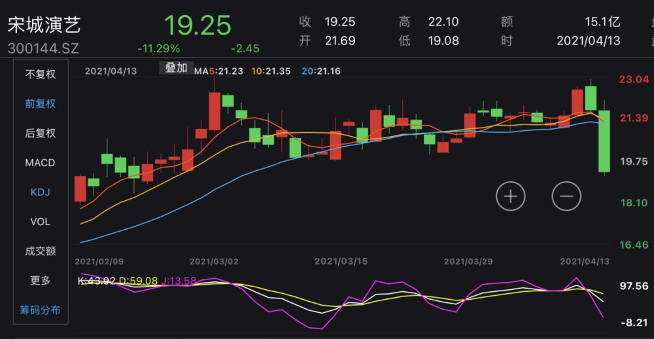Click the 叠加 overlay button
654x339 pixels.
pos(176,68)
